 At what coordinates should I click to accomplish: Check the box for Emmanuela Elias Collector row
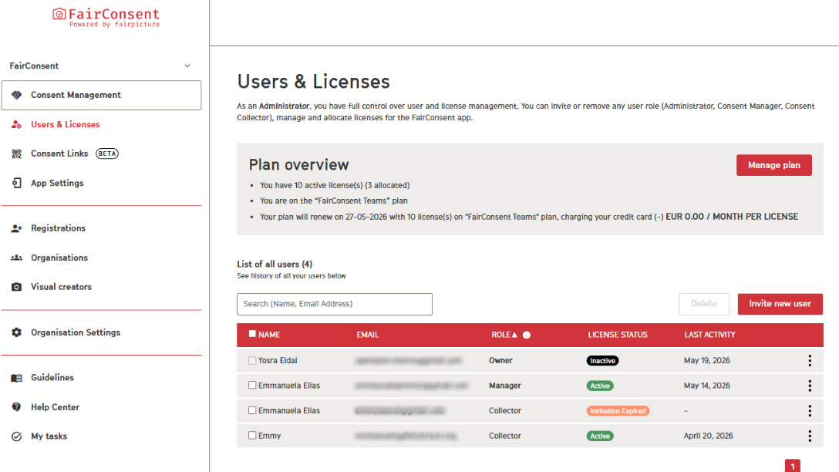(x=252, y=410)
